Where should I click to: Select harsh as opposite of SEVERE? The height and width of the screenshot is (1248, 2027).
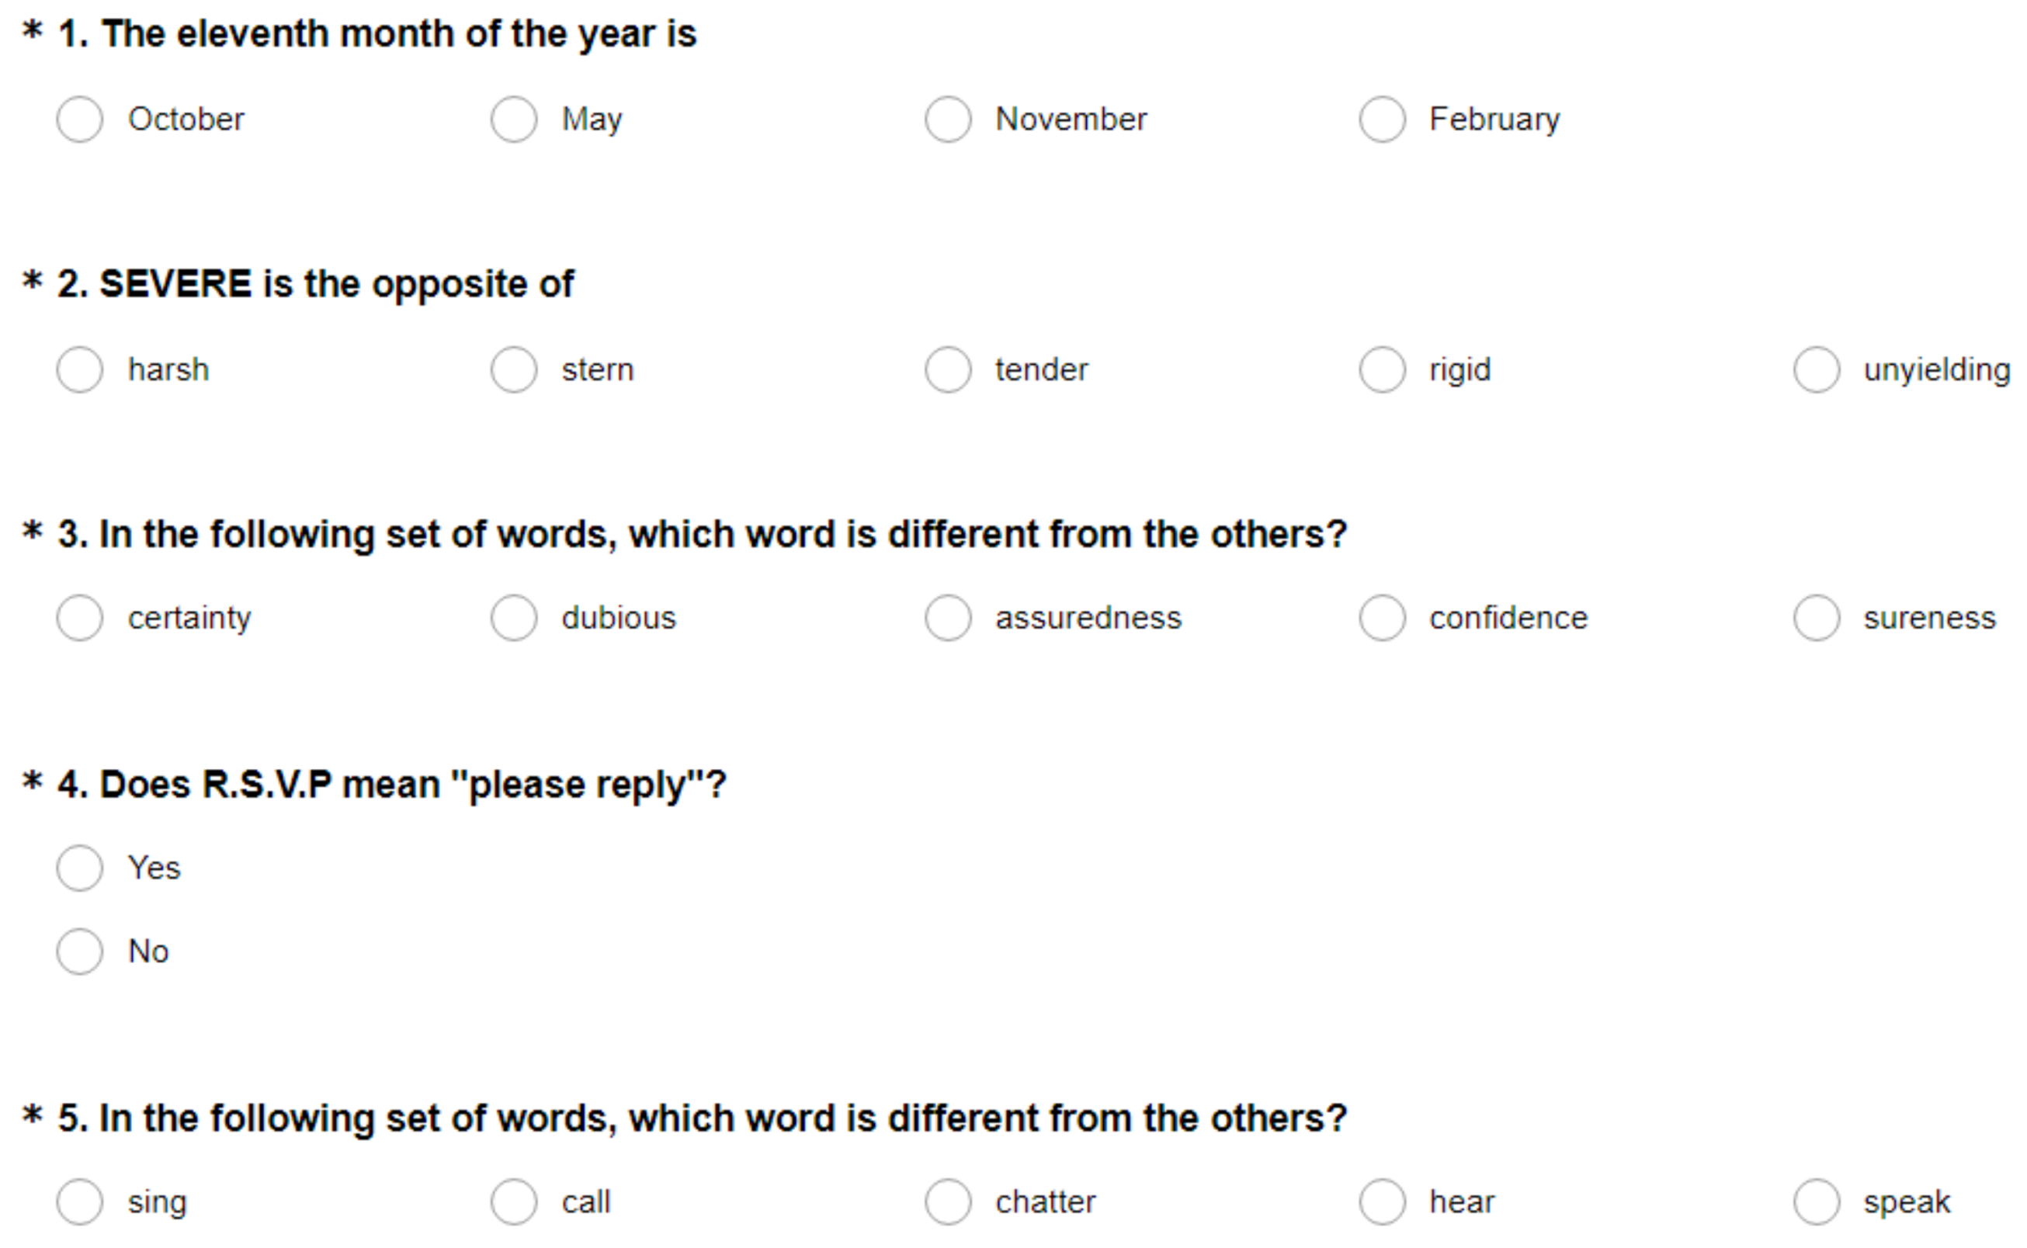click(x=80, y=369)
